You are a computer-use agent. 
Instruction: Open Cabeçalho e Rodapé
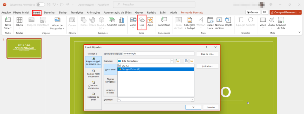tap(189, 23)
